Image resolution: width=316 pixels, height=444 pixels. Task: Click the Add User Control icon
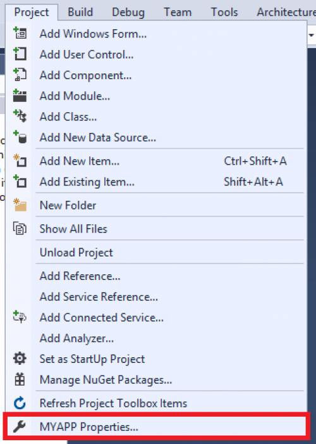[x=20, y=54]
